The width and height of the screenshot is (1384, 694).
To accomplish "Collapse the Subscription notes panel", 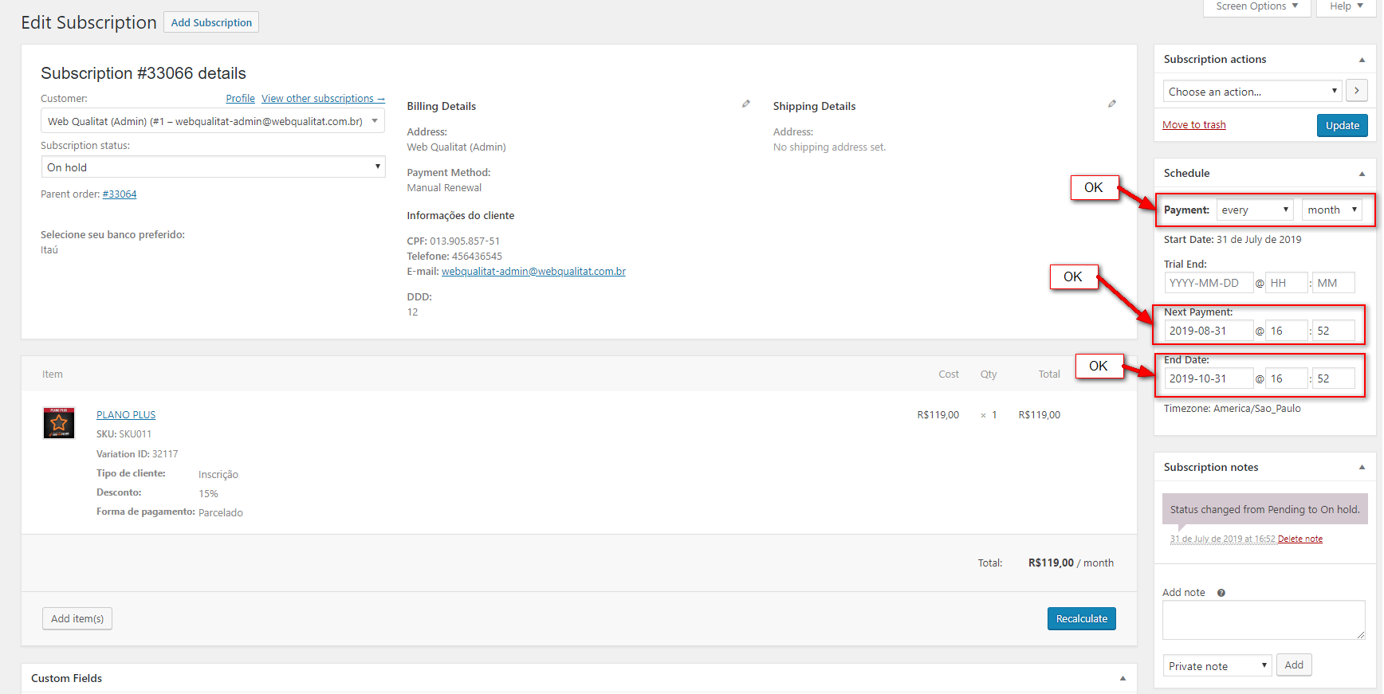I will [1362, 468].
